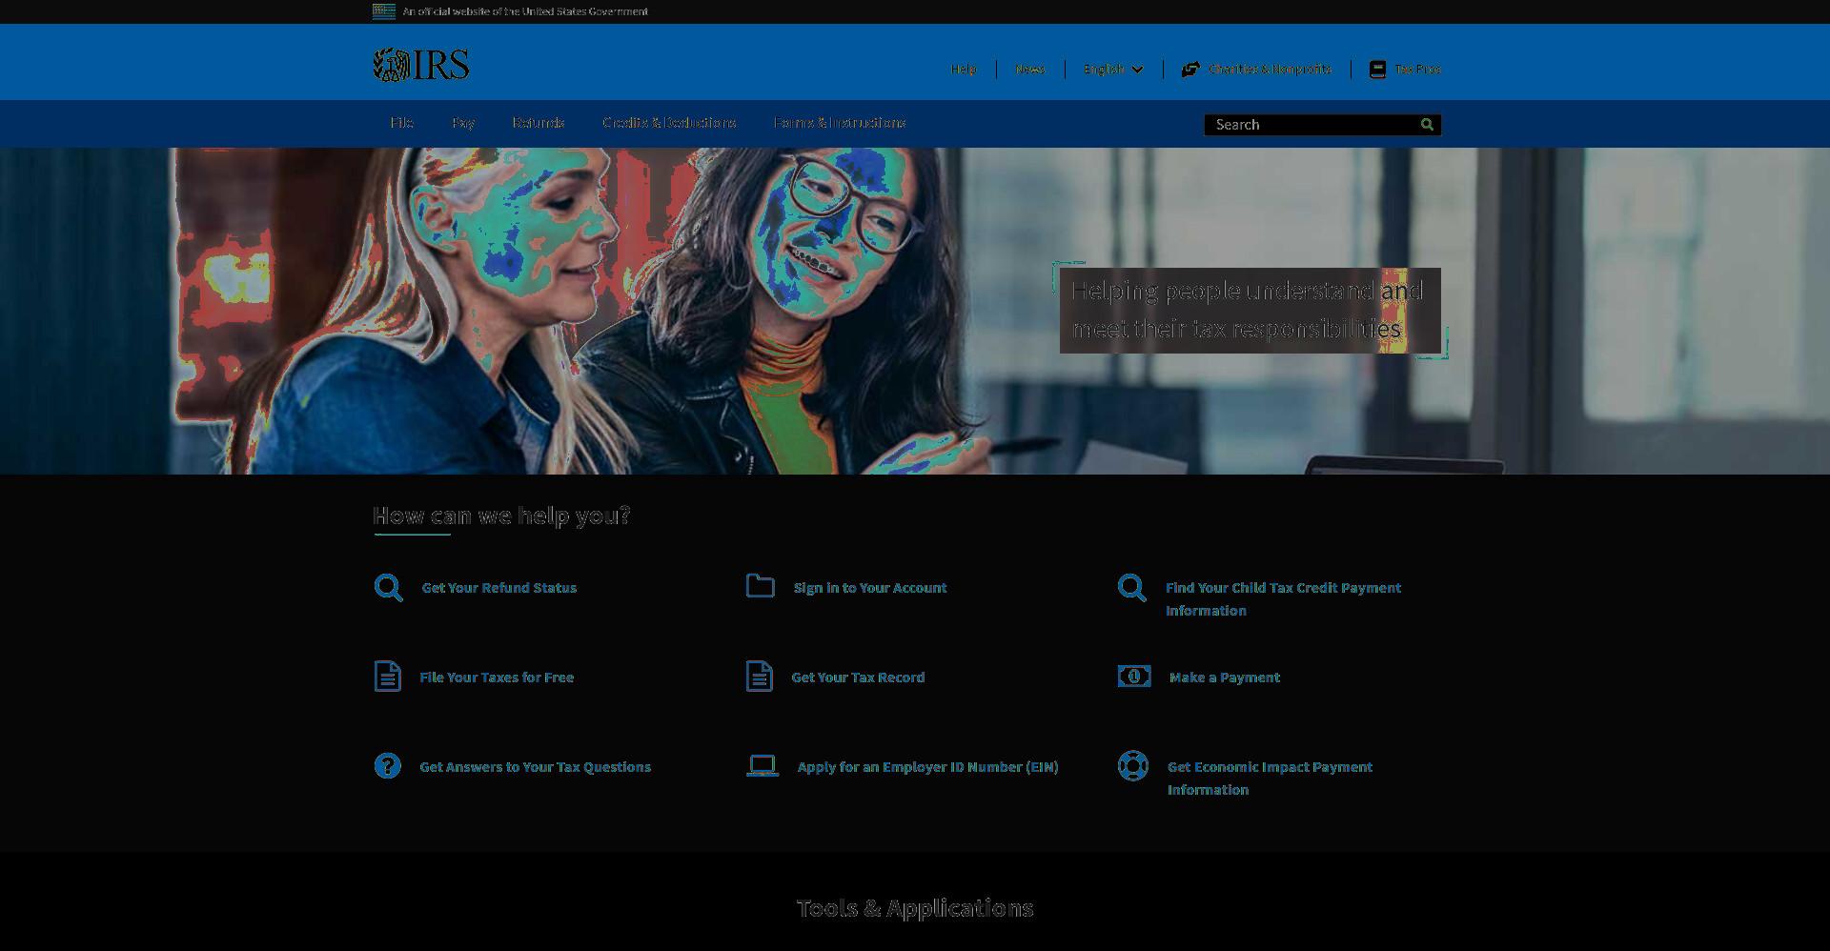This screenshot has width=1830, height=951.
Task: Open the Pay menu item
Action: pyautogui.click(x=463, y=122)
